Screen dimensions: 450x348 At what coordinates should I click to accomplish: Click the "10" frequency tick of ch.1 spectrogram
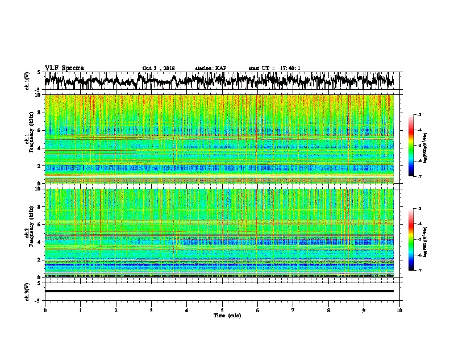coord(39,95)
